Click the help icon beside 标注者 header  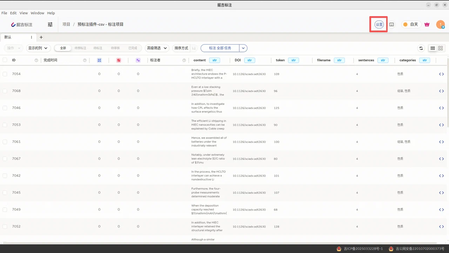point(184,60)
